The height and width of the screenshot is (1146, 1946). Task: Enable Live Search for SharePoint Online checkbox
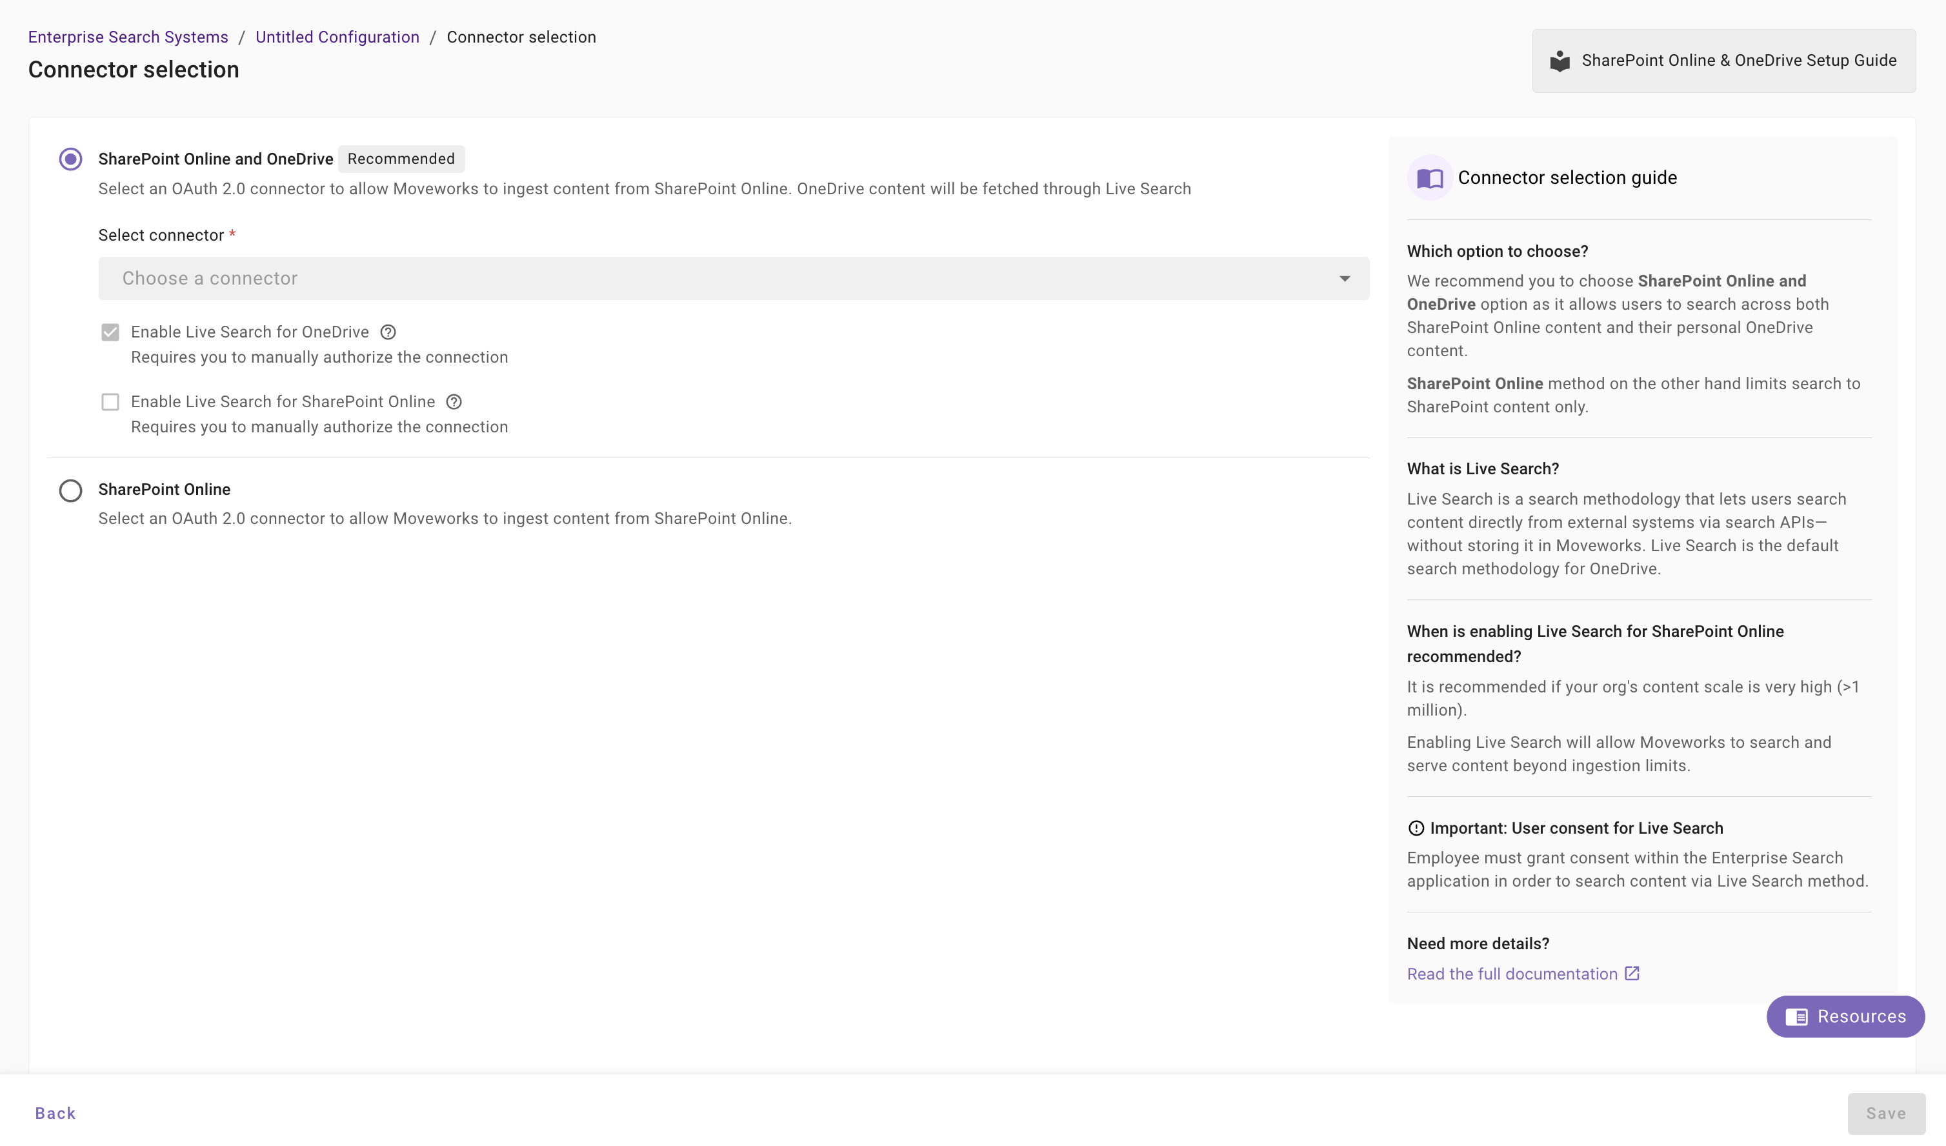pyautogui.click(x=110, y=401)
